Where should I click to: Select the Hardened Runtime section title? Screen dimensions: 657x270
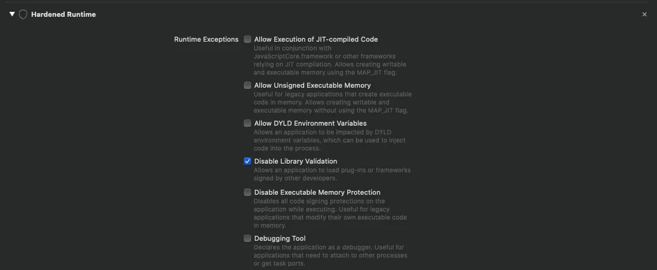coord(63,14)
